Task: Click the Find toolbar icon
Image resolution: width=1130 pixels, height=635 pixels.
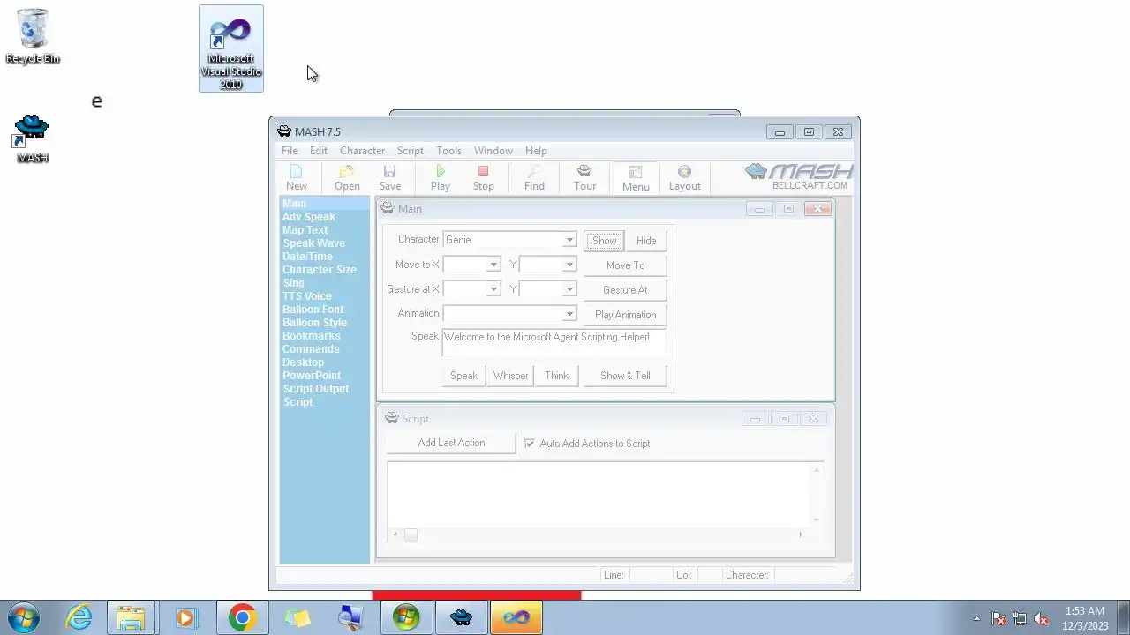Action: [534, 177]
